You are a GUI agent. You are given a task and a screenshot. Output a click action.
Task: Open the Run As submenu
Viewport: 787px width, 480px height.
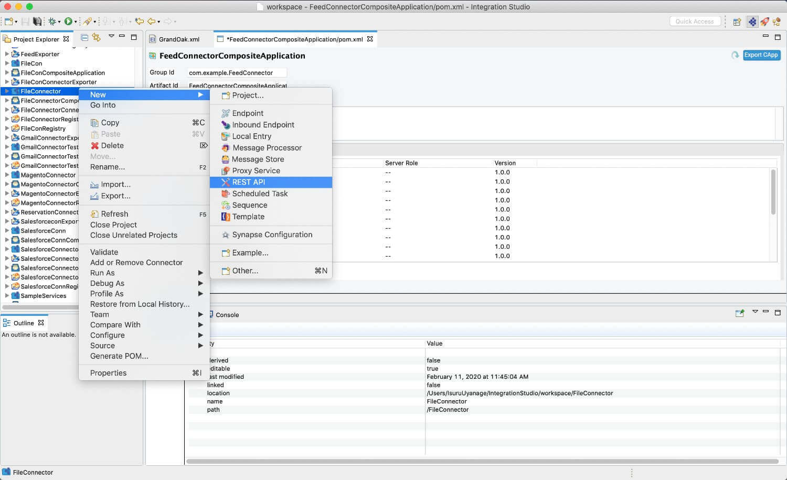[102, 273]
